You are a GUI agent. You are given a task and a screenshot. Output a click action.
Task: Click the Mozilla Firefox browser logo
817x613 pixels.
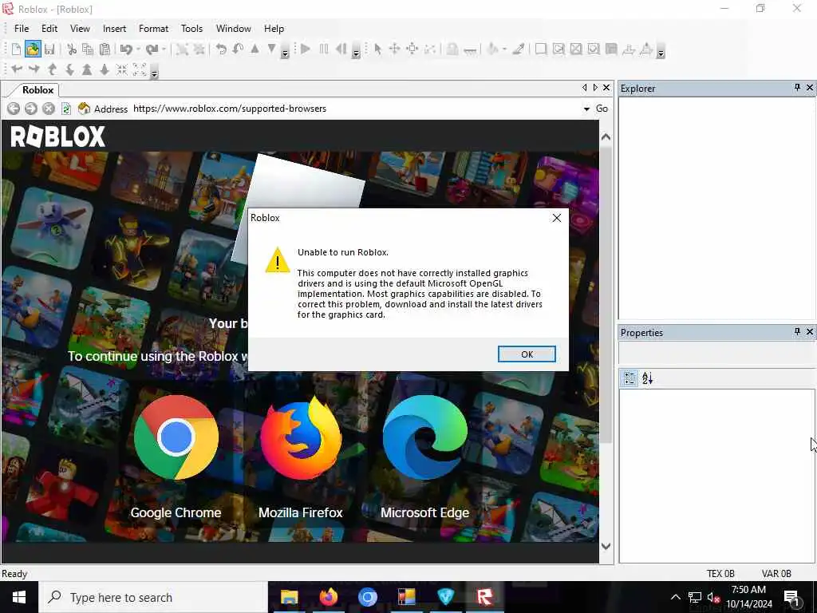(x=301, y=437)
